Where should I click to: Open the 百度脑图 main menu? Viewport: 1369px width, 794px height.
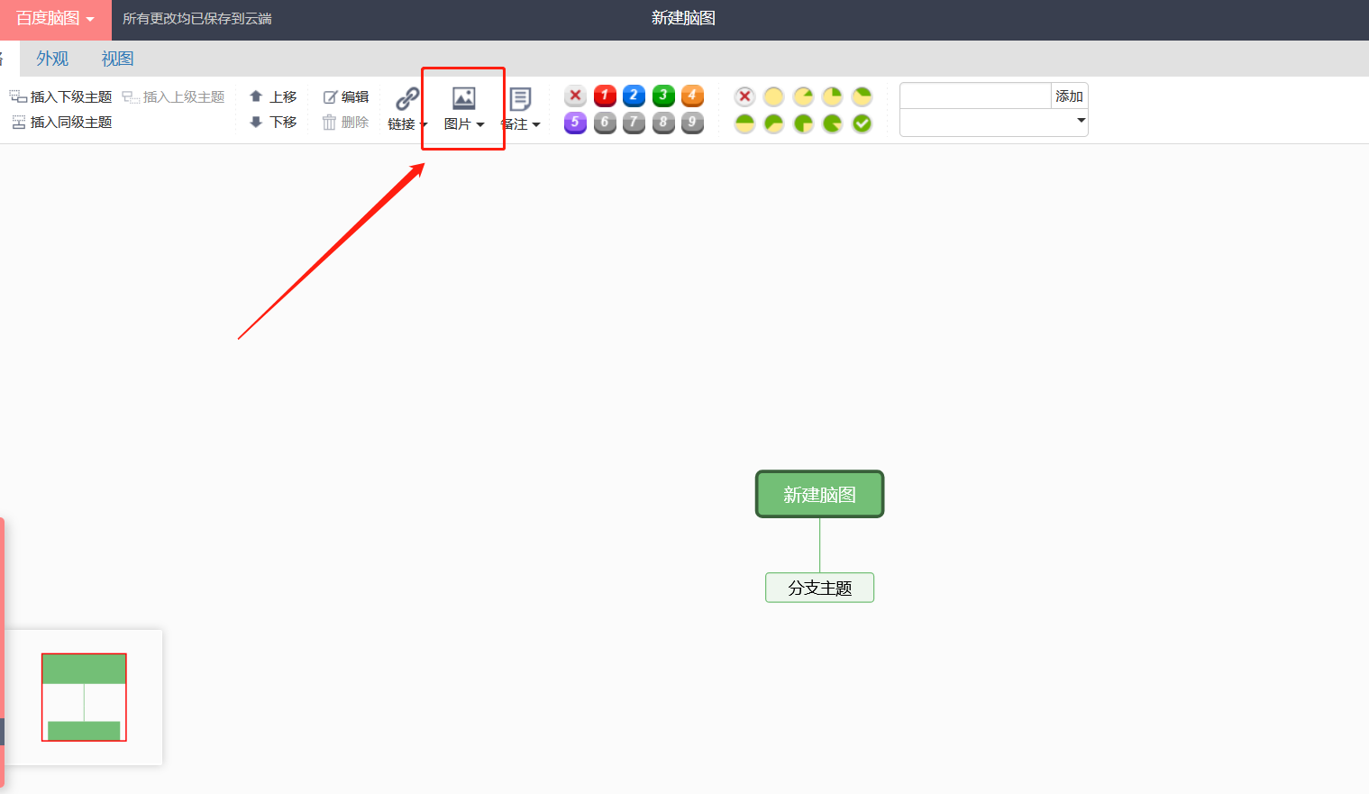[x=55, y=19]
